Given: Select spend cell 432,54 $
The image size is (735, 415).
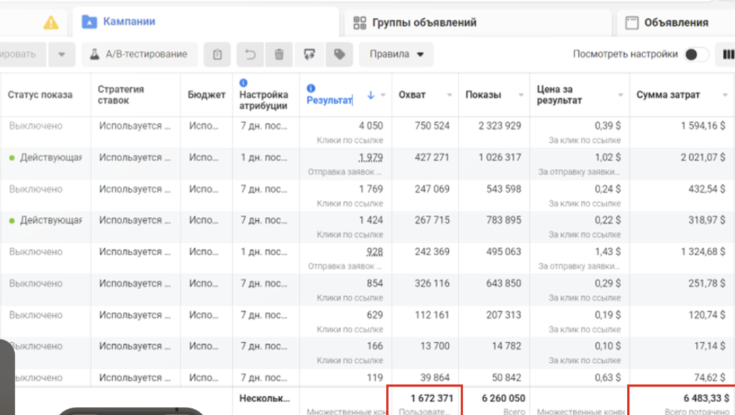Looking at the screenshot, I should [707, 189].
